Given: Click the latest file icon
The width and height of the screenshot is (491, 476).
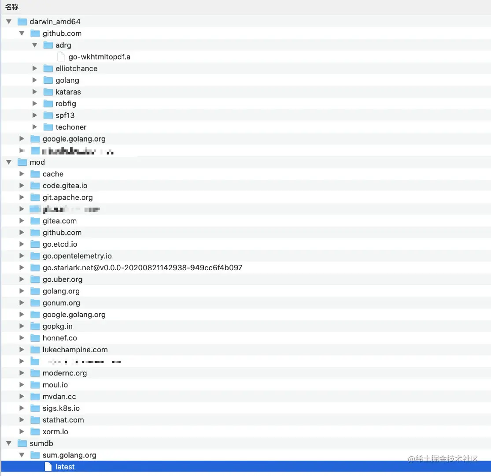Looking at the screenshot, I should pyautogui.click(x=48, y=467).
